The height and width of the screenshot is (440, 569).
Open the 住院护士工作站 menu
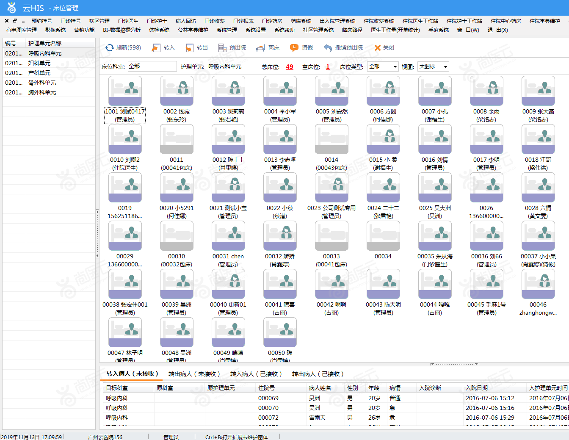click(464, 21)
